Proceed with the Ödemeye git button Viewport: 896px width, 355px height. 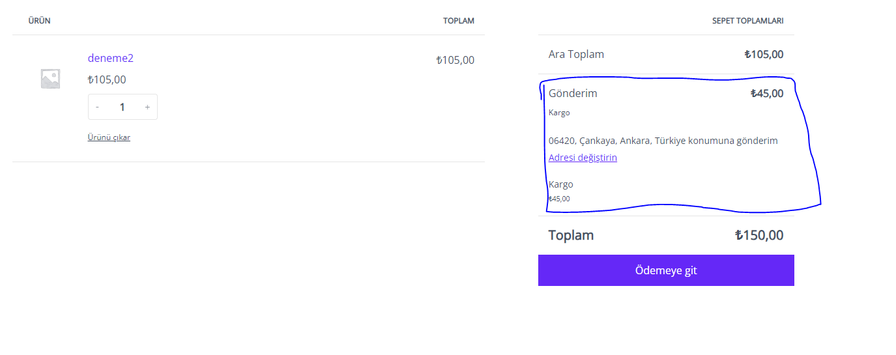[666, 270]
